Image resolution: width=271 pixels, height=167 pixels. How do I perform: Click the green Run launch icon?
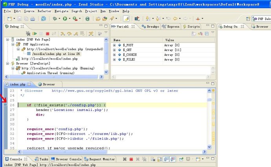pos(65,18)
